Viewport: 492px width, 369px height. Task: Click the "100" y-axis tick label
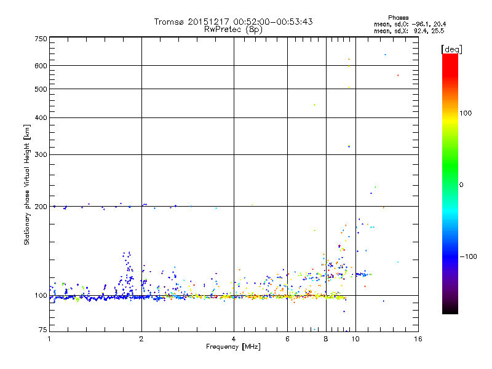point(41,295)
